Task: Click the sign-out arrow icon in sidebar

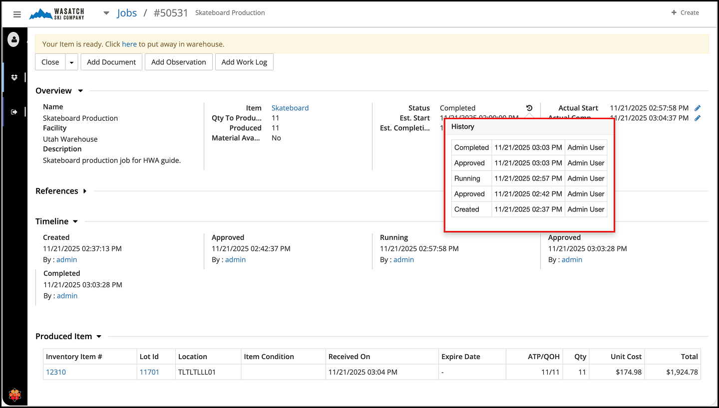Action: pos(14,112)
